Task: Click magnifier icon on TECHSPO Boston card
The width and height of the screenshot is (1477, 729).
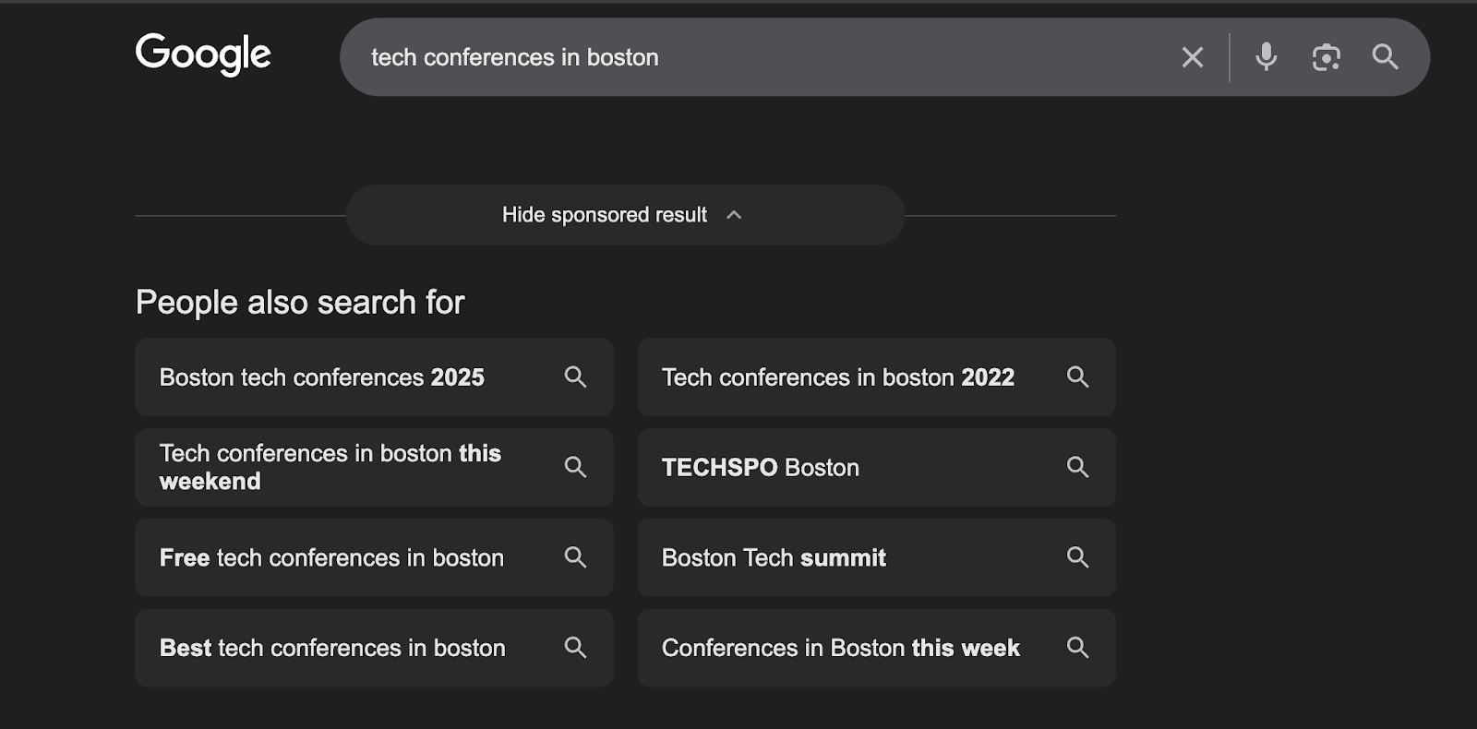Action: click(x=1077, y=467)
